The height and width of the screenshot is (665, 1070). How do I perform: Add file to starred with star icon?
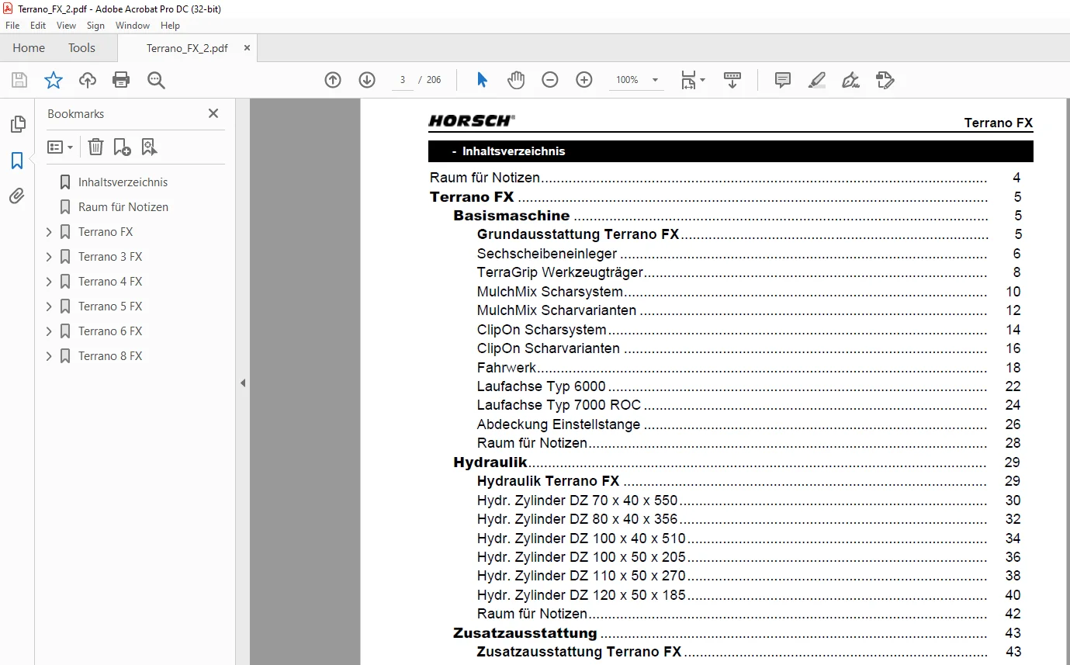[53, 80]
